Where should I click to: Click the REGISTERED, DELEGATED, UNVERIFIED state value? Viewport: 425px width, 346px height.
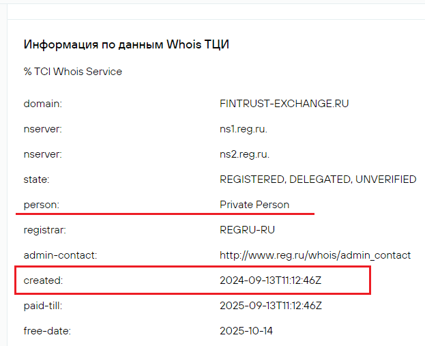coord(318,179)
